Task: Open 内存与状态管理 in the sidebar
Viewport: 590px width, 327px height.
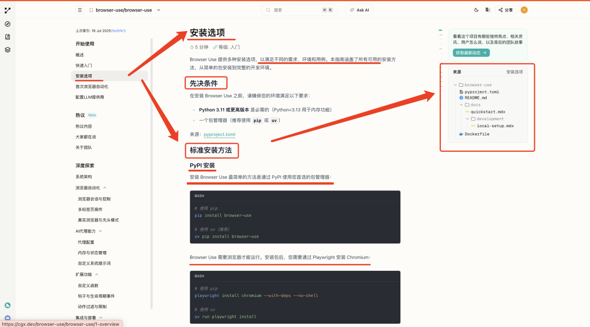Action: point(92,253)
